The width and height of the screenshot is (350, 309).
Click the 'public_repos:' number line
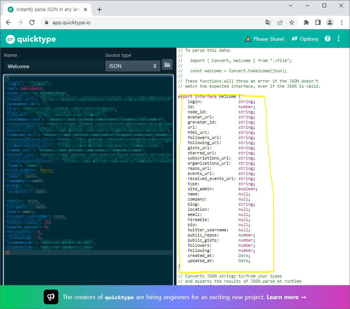point(221,235)
